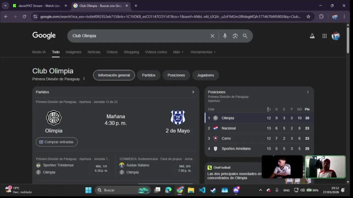Reload the page
The width and height of the screenshot is (353, 198).
point(24,16)
